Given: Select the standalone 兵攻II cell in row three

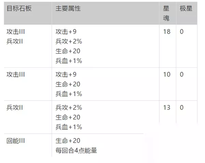Looking at the screenshot, I should [15, 108].
